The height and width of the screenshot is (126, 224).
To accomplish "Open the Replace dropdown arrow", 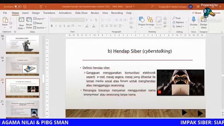I will [186, 22].
